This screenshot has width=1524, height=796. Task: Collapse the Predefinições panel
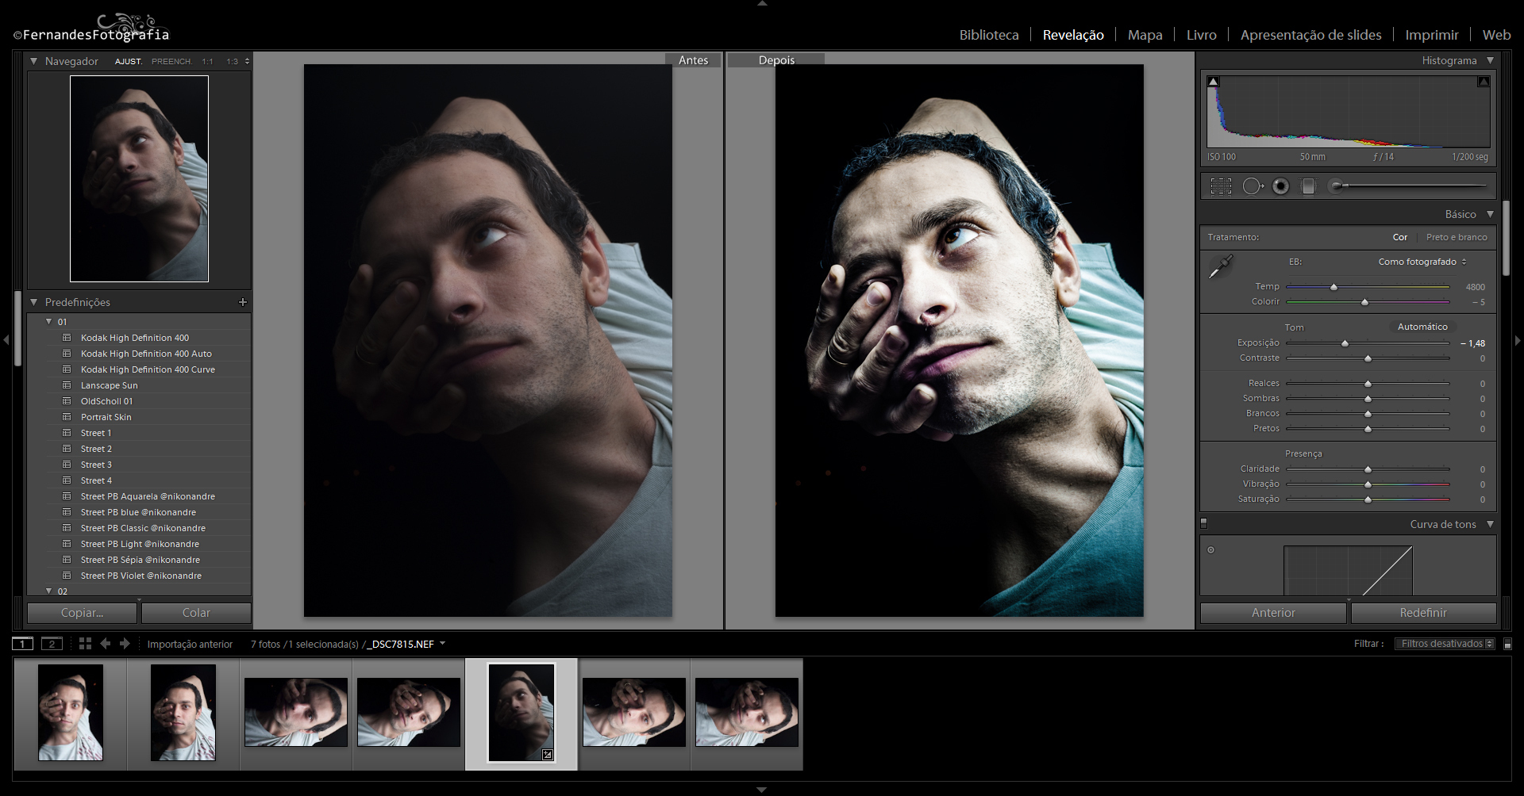34,302
